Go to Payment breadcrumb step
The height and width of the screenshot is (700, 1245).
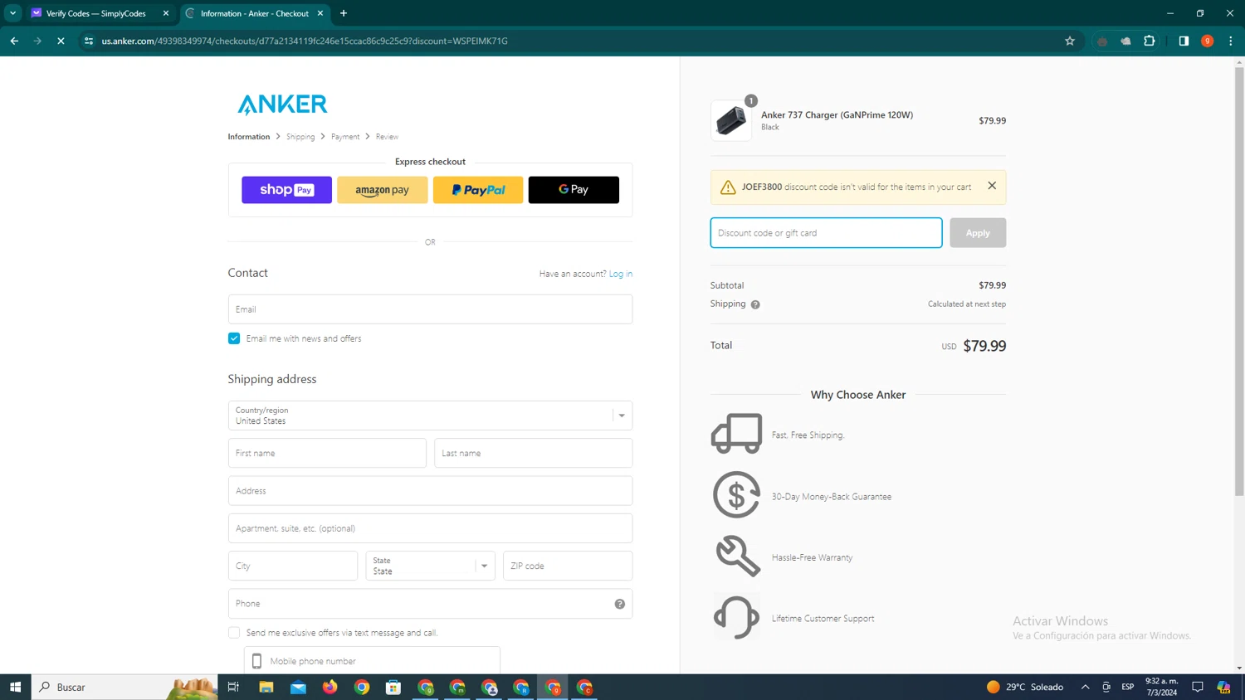point(345,137)
